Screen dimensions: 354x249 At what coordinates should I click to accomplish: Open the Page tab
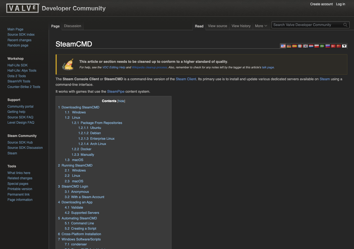[55, 26]
